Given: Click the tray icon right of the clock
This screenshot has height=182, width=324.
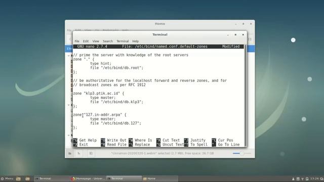Looking at the screenshot, I should pyautogui.click(x=321, y=179).
